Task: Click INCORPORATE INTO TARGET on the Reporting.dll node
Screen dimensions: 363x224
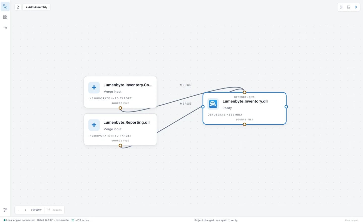Action: (x=110, y=136)
